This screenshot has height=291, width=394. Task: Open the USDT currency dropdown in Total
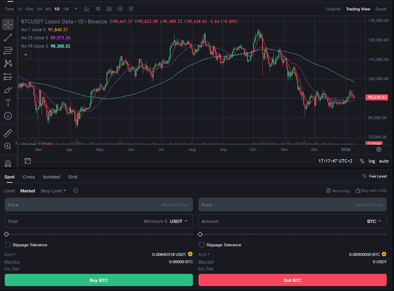pos(179,221)
